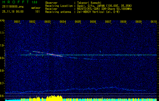
Task: Select the 0.7 frequency axis label
Action: coord(2,83)
